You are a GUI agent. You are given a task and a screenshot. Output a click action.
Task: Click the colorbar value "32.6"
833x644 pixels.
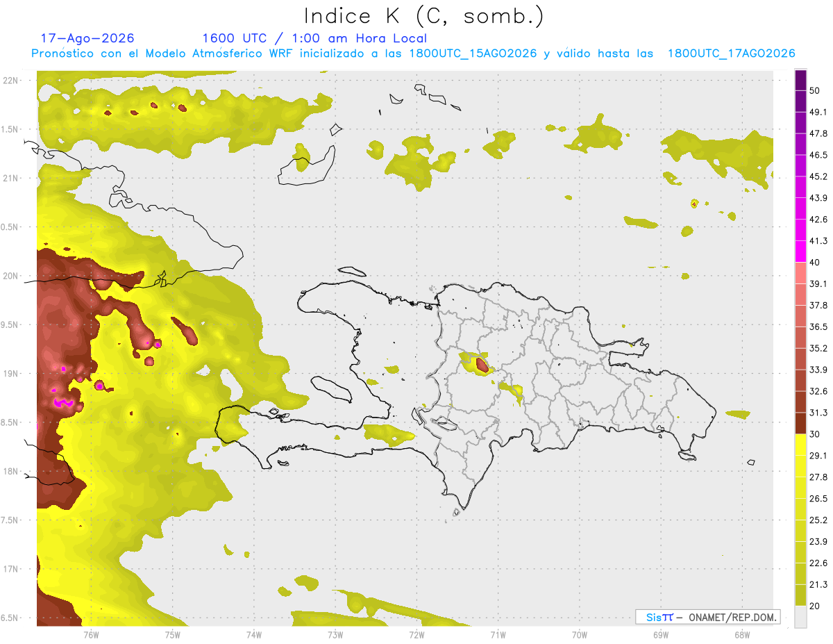pos(818,391)
